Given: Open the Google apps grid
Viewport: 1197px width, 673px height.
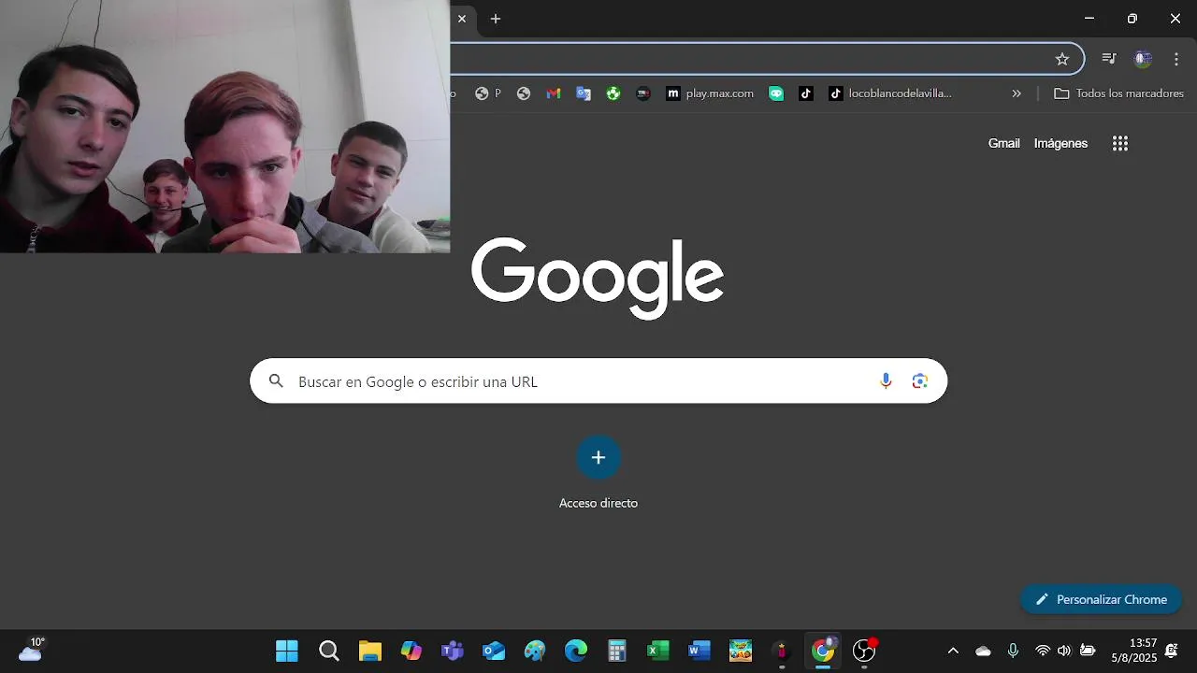Looking at the screenshot, I should (1120, 143).
